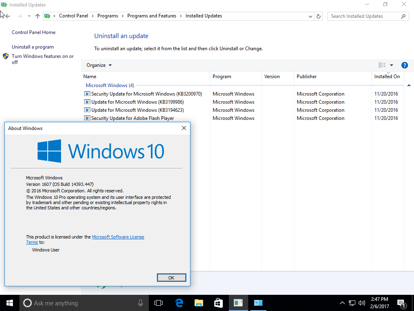Show hidden system tray icons
The width and height of the screenshot is (414, 311).
pyautogui.click(x=342, y=303)
